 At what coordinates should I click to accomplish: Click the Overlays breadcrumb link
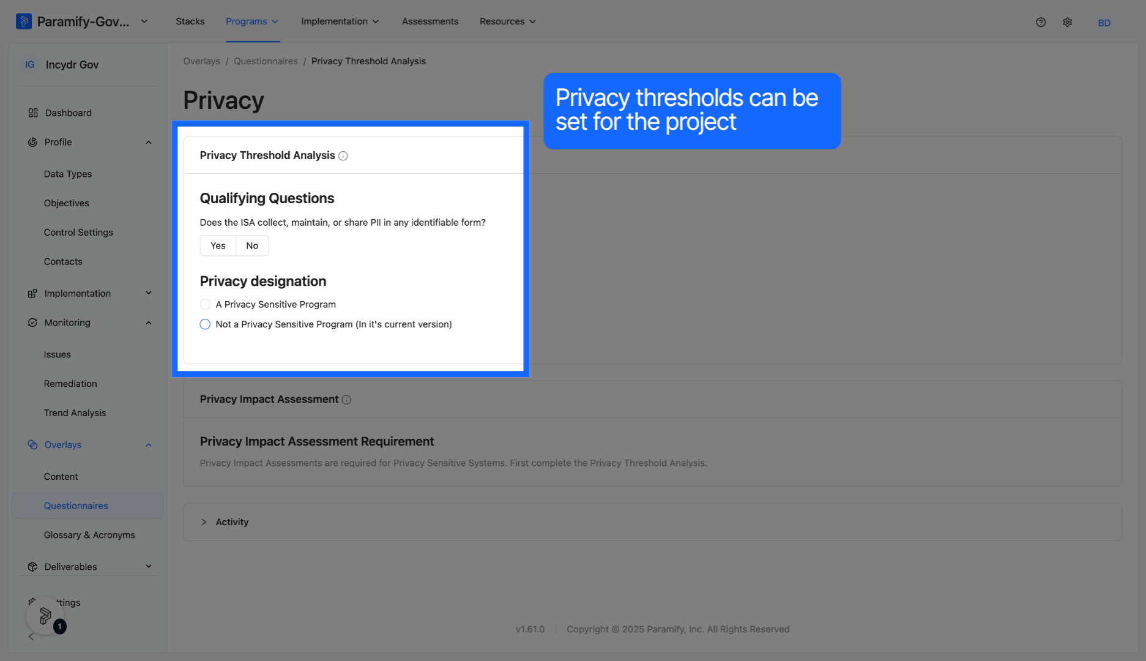pos(201,61)
